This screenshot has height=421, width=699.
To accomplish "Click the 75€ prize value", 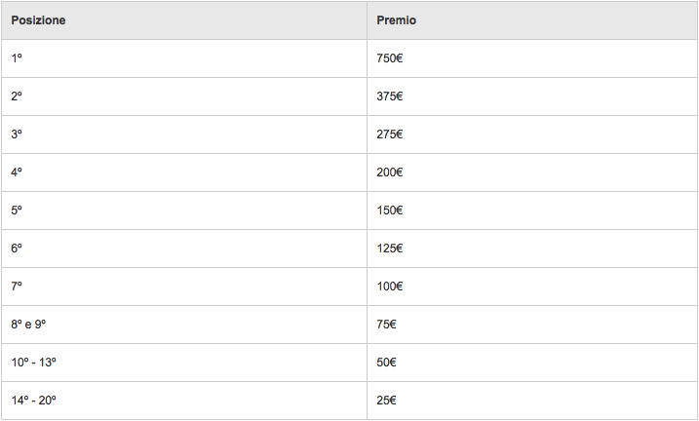I will [386, 325].
